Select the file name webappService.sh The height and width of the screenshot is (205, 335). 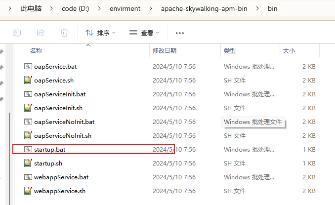(60, 191)
